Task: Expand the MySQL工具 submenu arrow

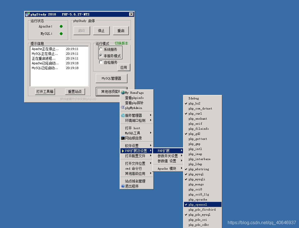Action: pos(151,133)
